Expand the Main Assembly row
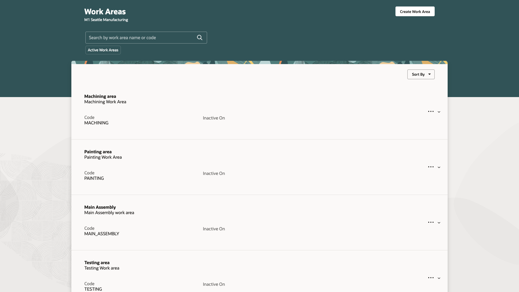Viewport: 519px width, 292px height. tap(439, 223)
